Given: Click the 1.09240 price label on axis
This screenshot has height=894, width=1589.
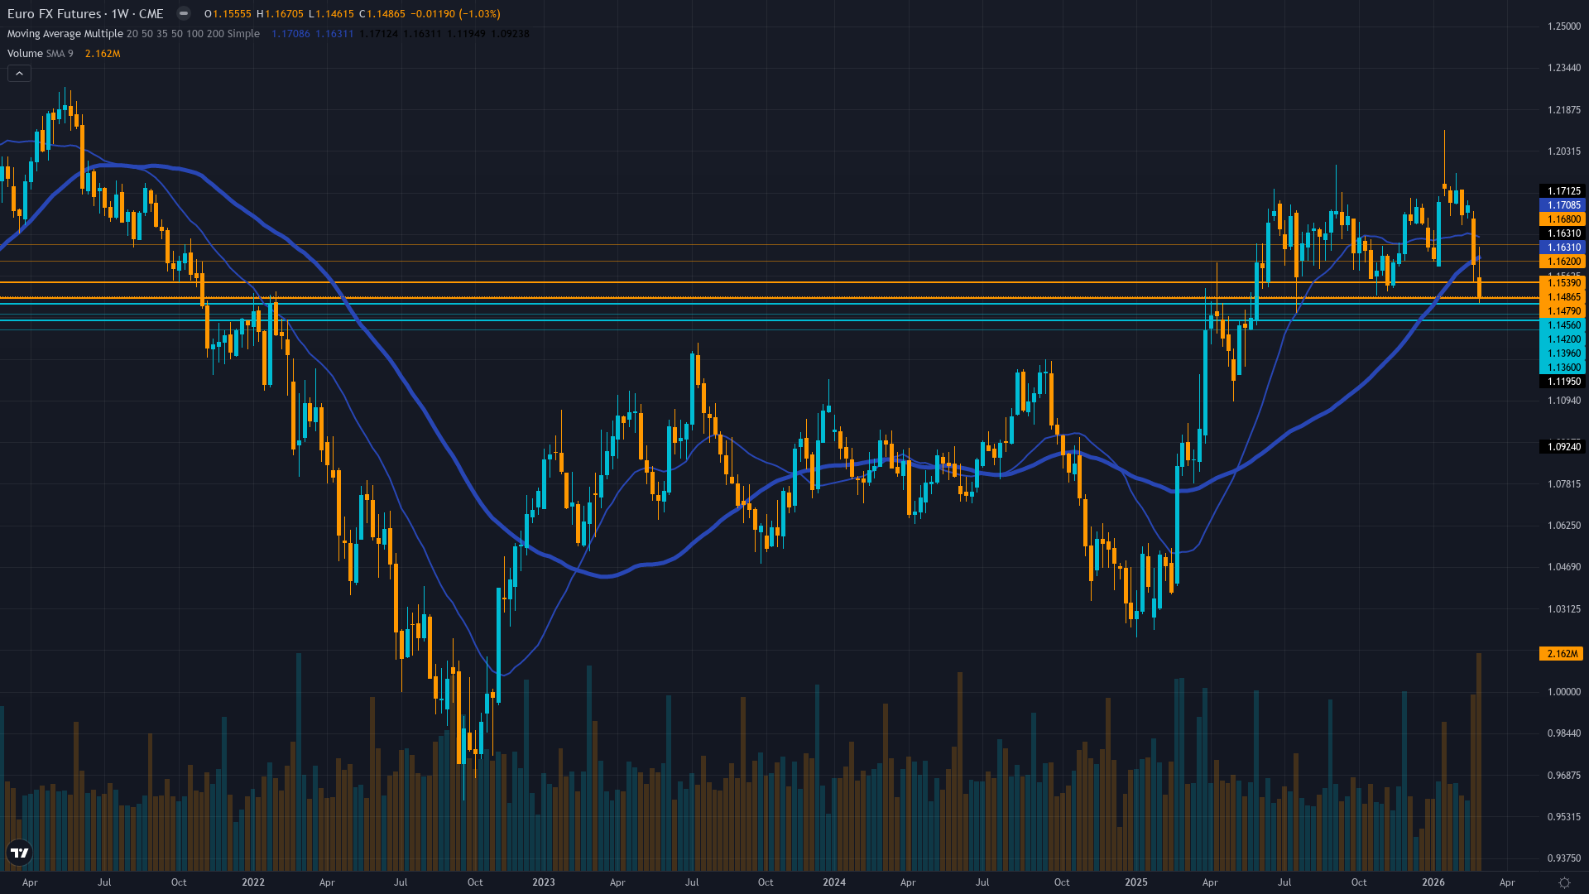Looking at the screenshot, I should (1562, 447).
